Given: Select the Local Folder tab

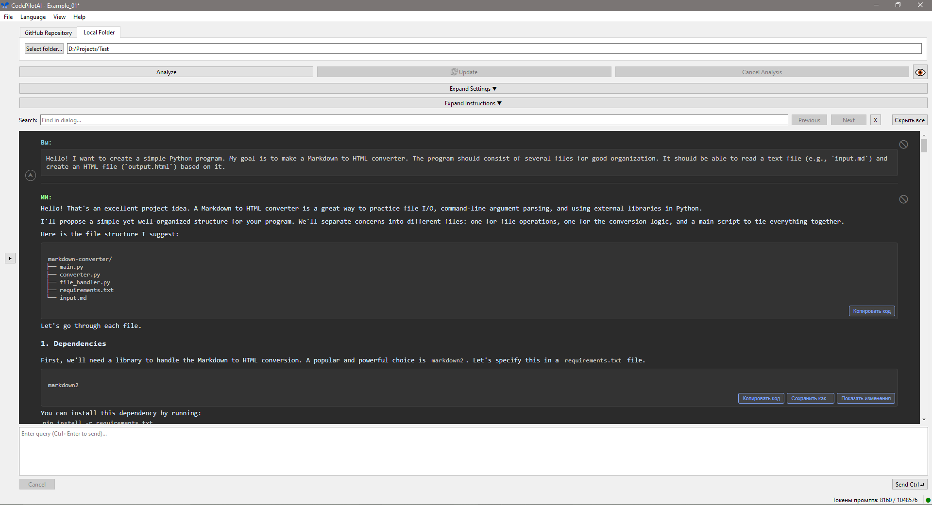Looking at the screenshot, I should 99,33.
